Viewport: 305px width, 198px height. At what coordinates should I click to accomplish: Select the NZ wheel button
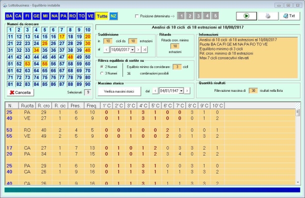(113, 16)
